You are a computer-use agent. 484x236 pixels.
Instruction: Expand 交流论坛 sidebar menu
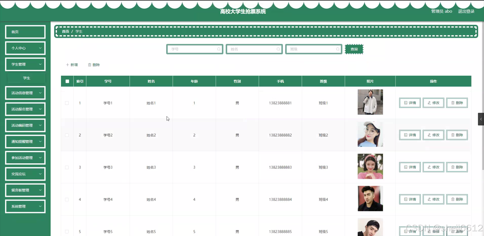25,174
